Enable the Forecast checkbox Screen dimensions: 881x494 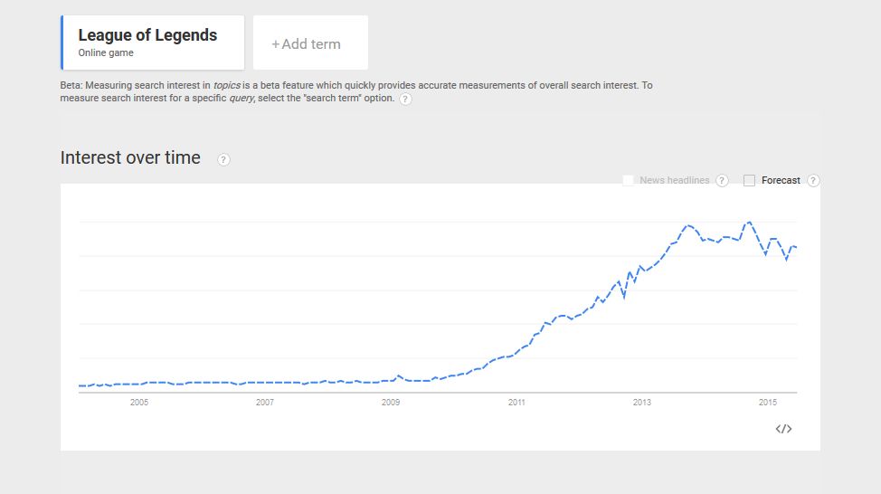[749, 180]
